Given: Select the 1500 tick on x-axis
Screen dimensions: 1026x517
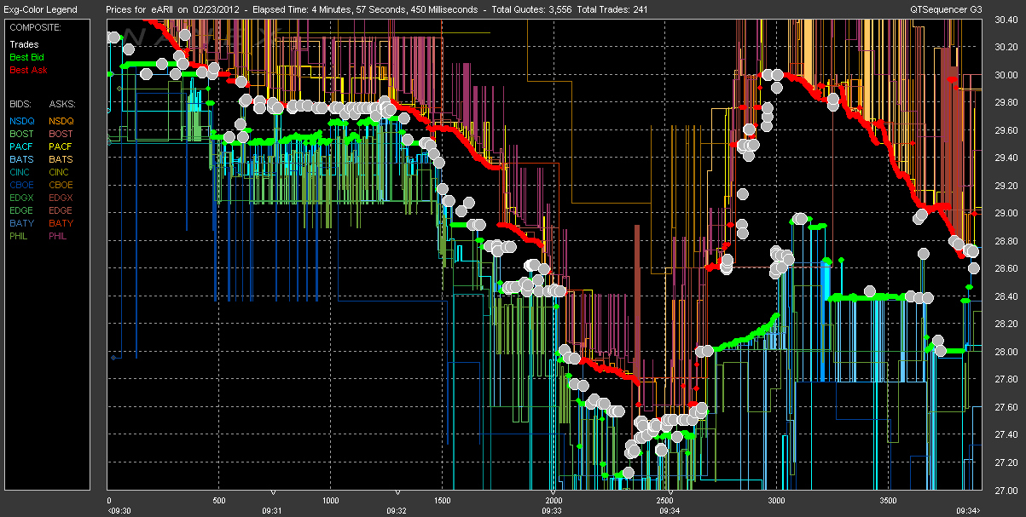Looking at the screenshot, I should pos(441,501).
